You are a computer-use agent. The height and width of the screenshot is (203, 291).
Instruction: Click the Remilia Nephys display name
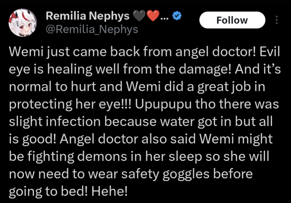coord(87,16)
